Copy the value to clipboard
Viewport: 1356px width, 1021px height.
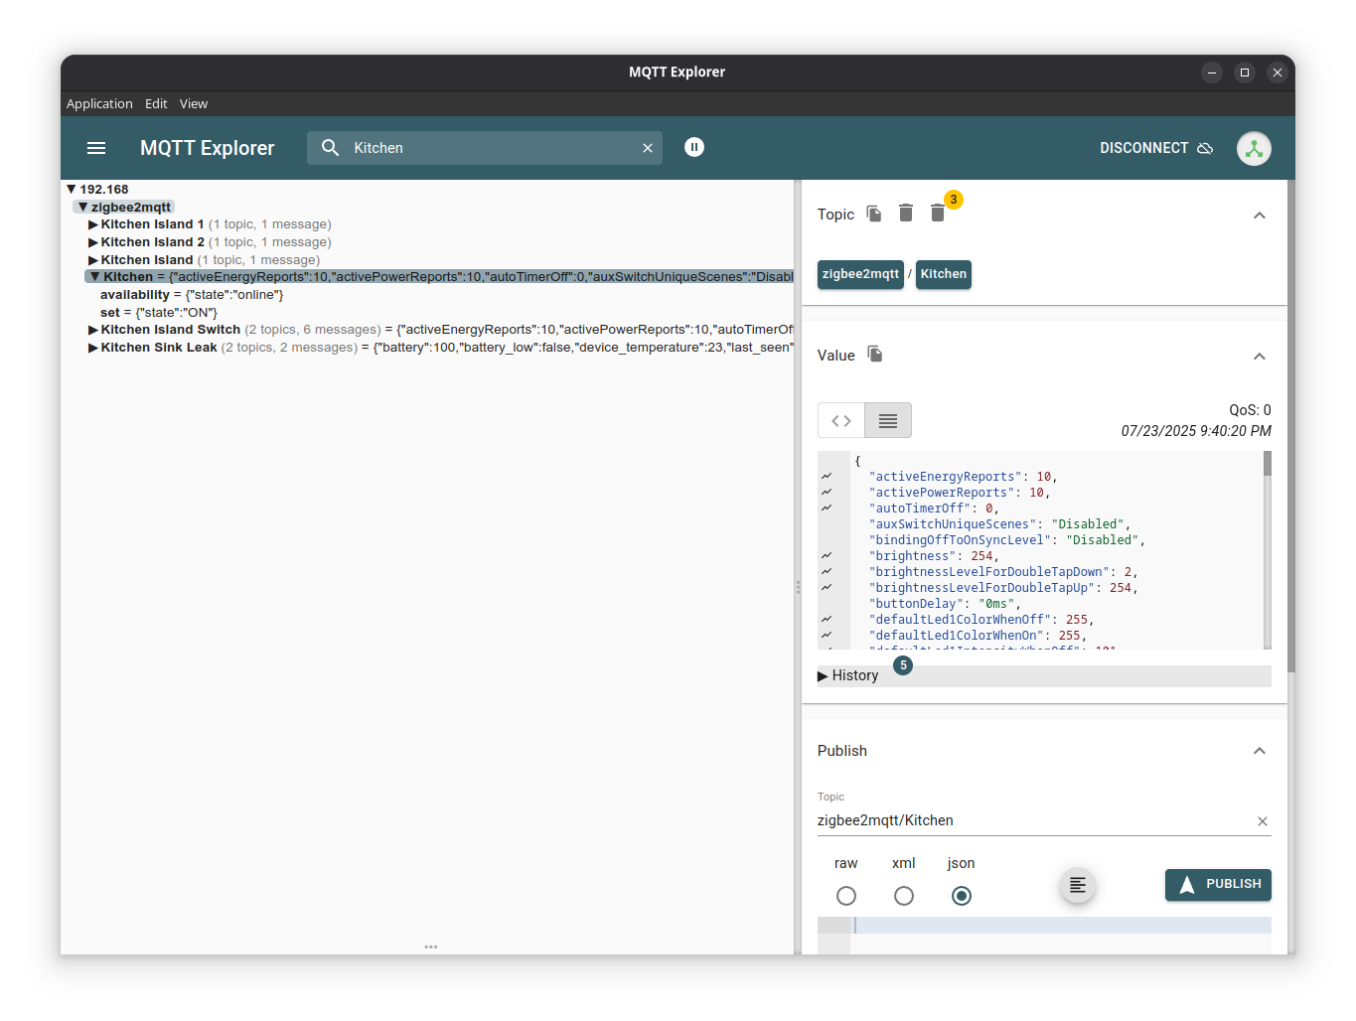coord(875,355)
